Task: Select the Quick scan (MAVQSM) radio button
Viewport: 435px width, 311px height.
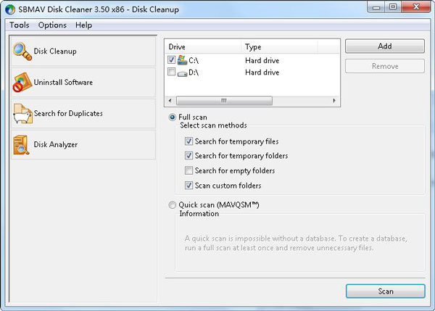Action: pyautogui.click(x=173, y=205)
